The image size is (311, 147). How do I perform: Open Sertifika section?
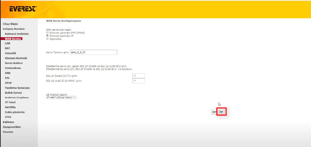click(10, 107)
